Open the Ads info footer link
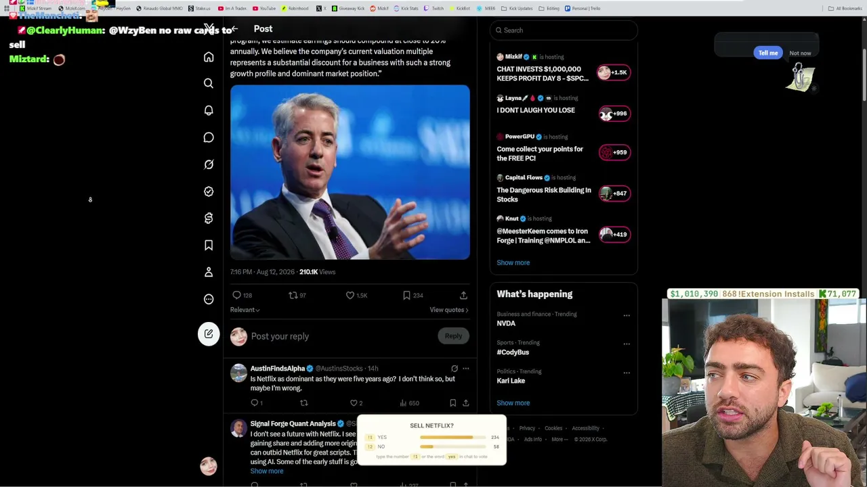 pyautogui.click(x=533, y=439)
